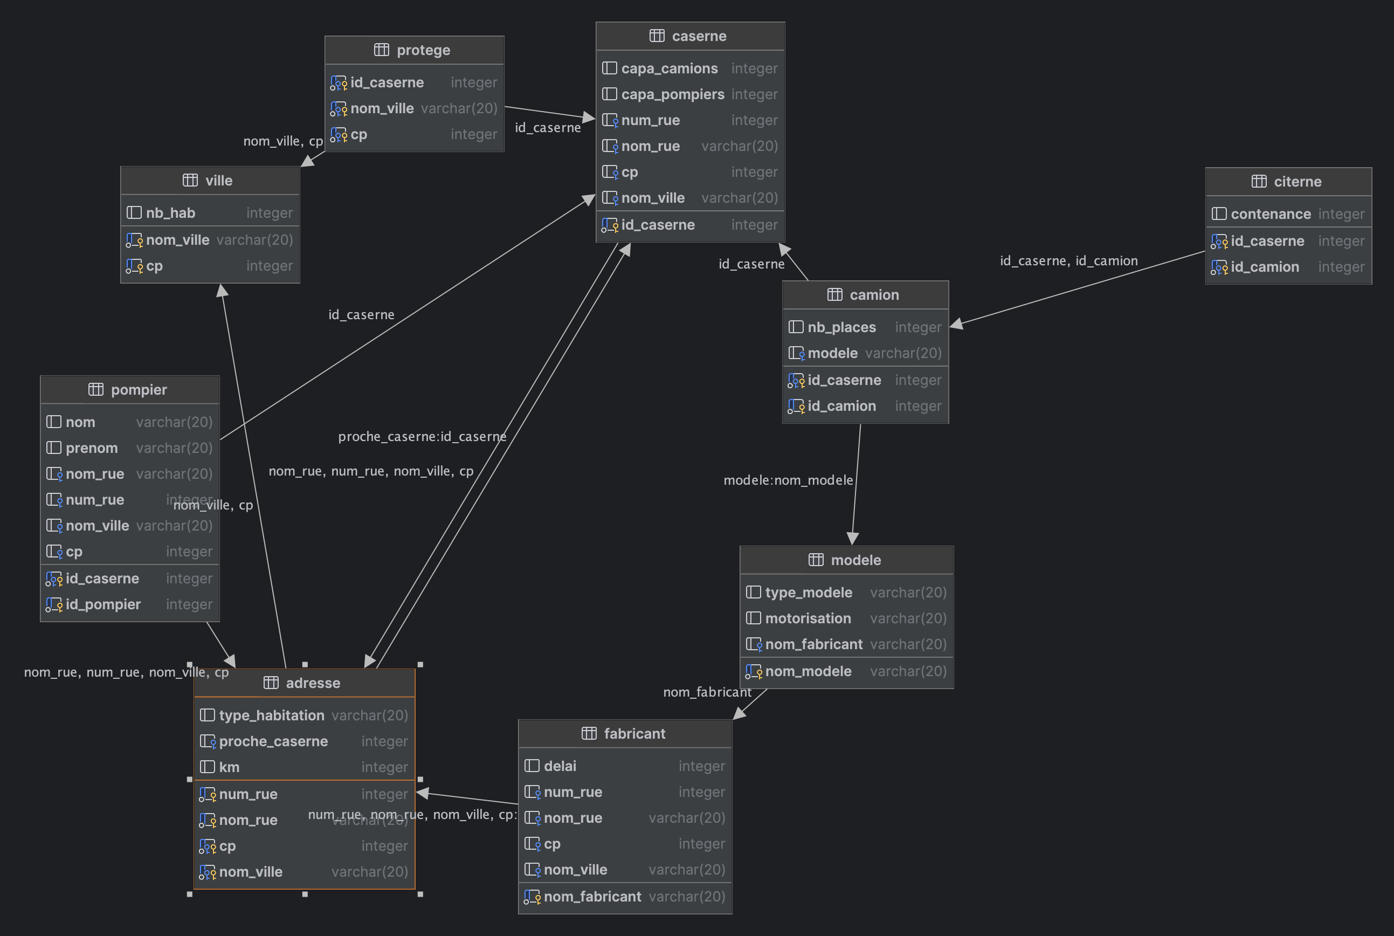Image resolution: width=1394 pixels, height=936 pixels.
Task: Click the table icon in citerne header
Action: [1259, 182]
